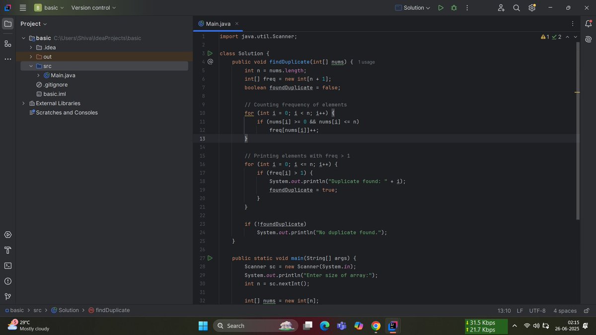The image size is (596, 335).
Task: Debug the Solution configuration
Action: [x=454, y=8]
